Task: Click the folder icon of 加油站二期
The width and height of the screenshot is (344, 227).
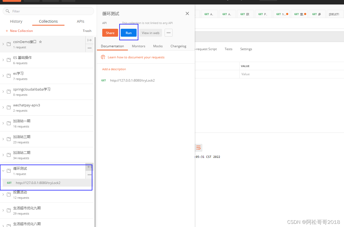Action: (x=9, y=155)
